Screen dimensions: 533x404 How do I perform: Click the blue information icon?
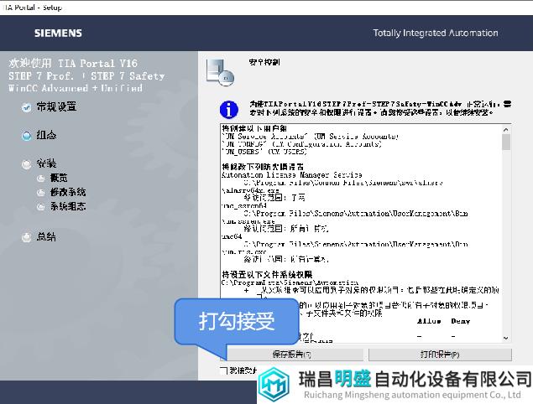pyautogui.click(x=229, y=109)
